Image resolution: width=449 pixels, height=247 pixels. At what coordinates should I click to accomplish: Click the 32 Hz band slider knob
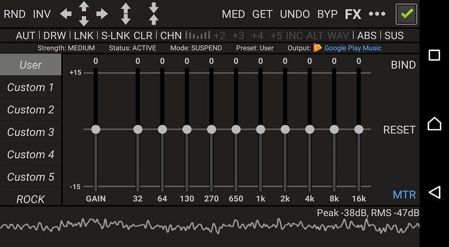point(138,129)
